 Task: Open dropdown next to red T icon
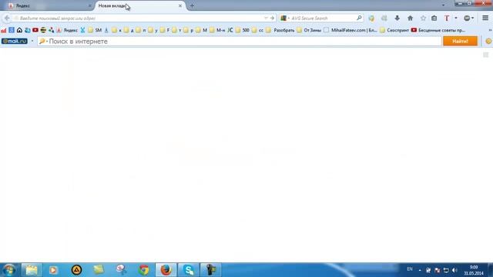click(456, 18)
